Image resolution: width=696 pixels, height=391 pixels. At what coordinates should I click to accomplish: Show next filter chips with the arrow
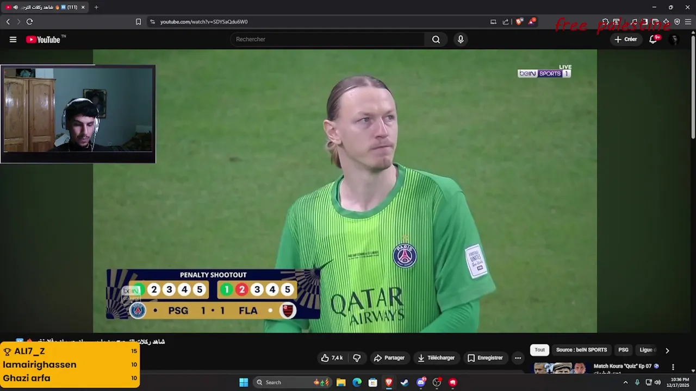(667, 350)
